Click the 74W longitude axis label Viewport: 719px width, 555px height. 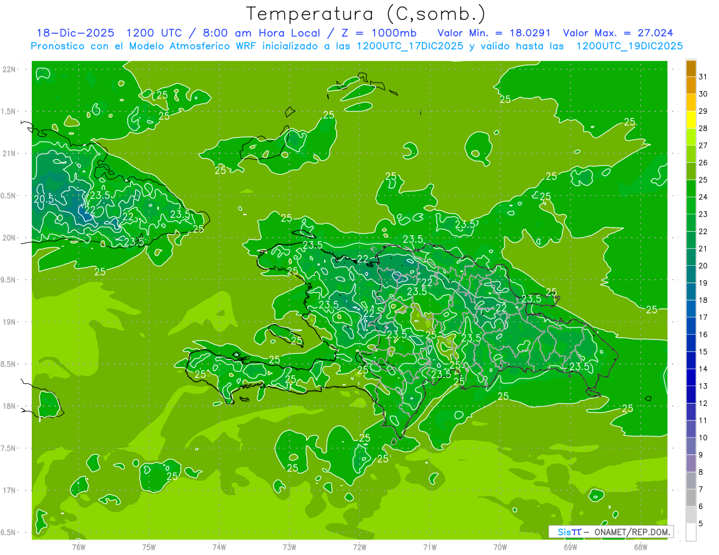[x=219, y=547]
